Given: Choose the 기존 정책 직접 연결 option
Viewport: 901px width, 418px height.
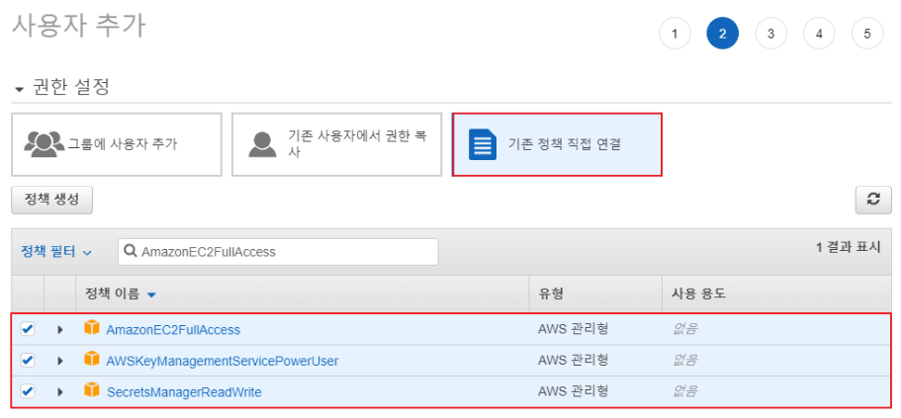Looking at the screenshot, I should point(557,144).
